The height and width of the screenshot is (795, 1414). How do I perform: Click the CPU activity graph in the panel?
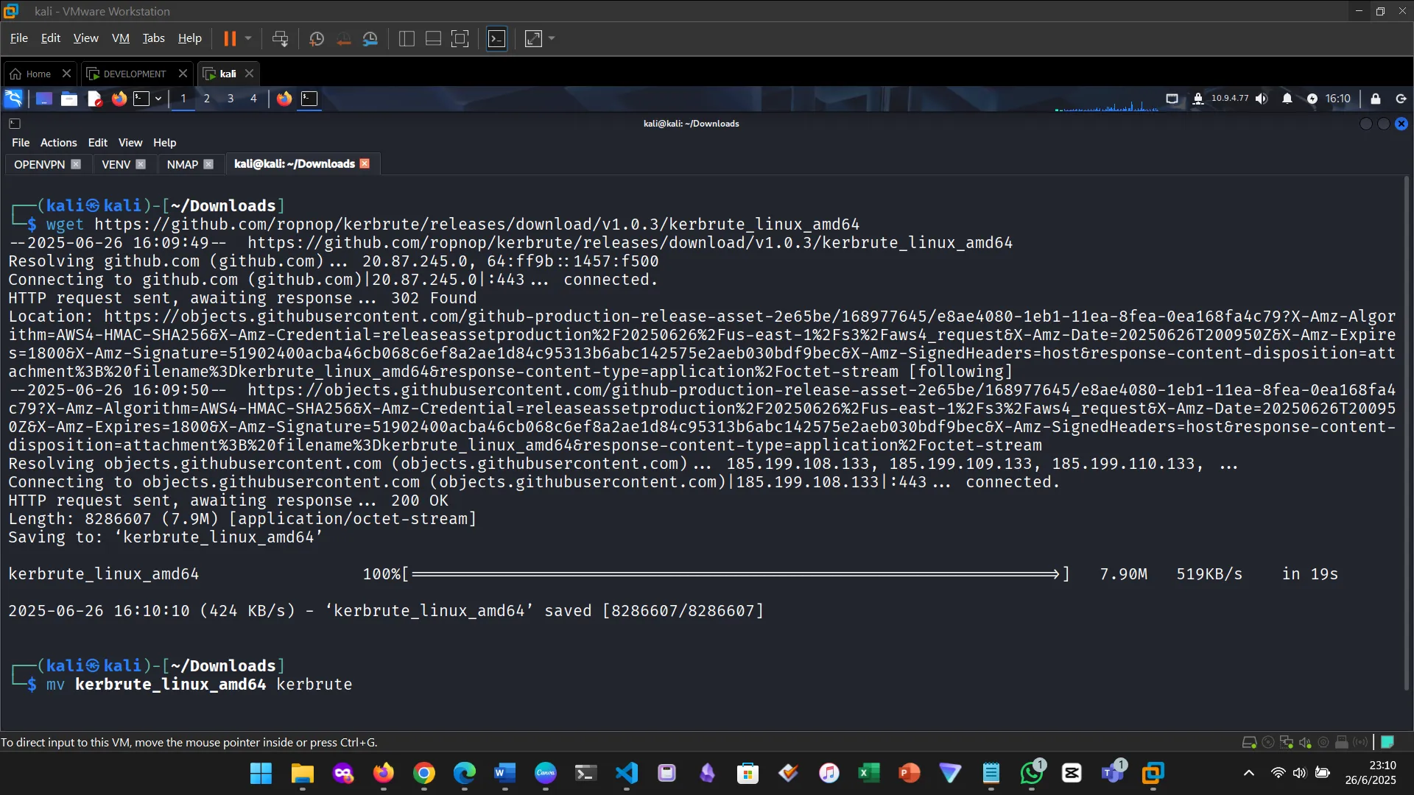pos(1105,103)
